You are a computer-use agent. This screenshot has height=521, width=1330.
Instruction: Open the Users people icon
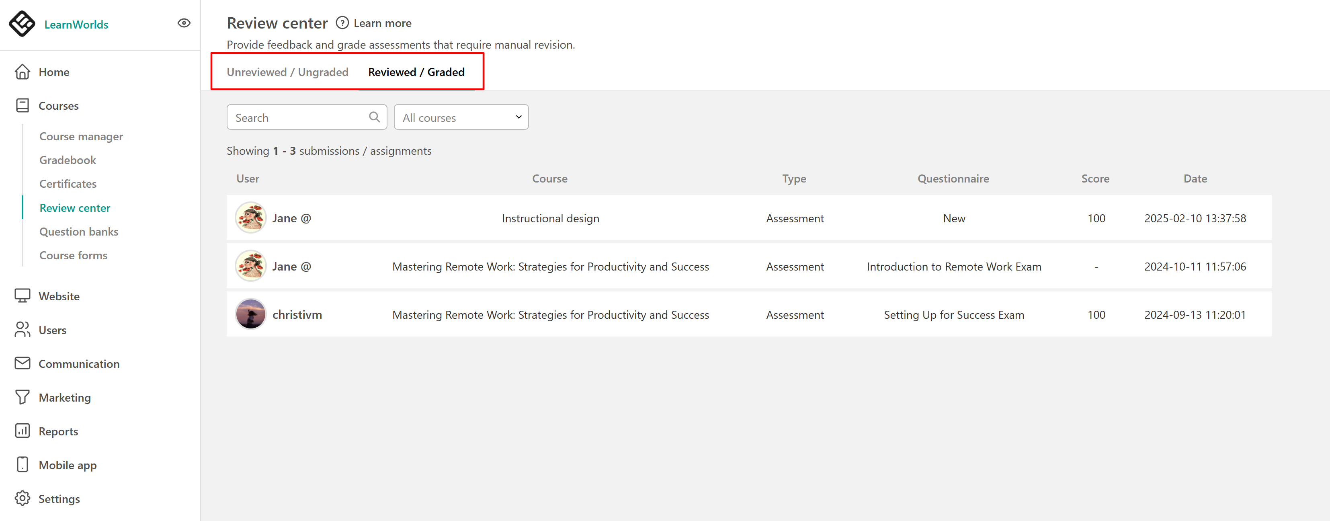tap(22, 329)
